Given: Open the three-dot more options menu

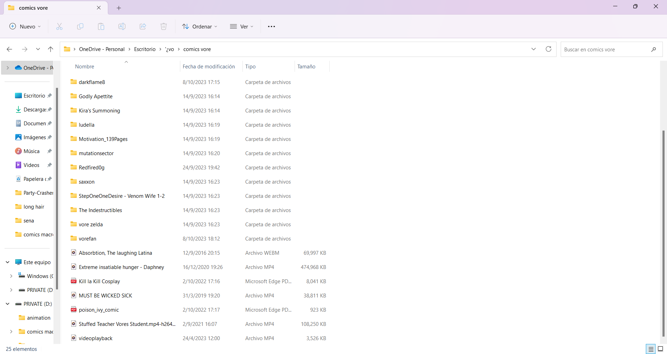Looking at the screenshot, I should 271,26.
